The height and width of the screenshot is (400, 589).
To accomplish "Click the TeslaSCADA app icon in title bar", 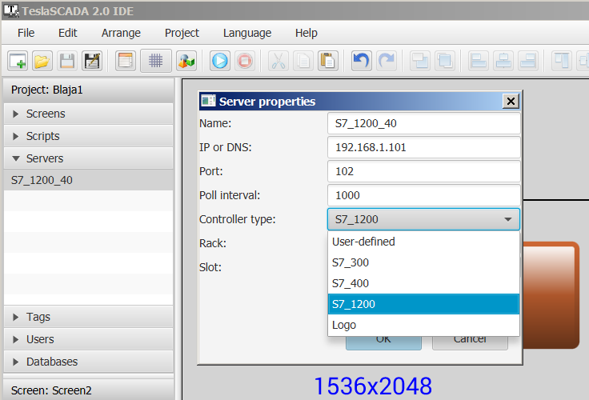I will (11, 10).
